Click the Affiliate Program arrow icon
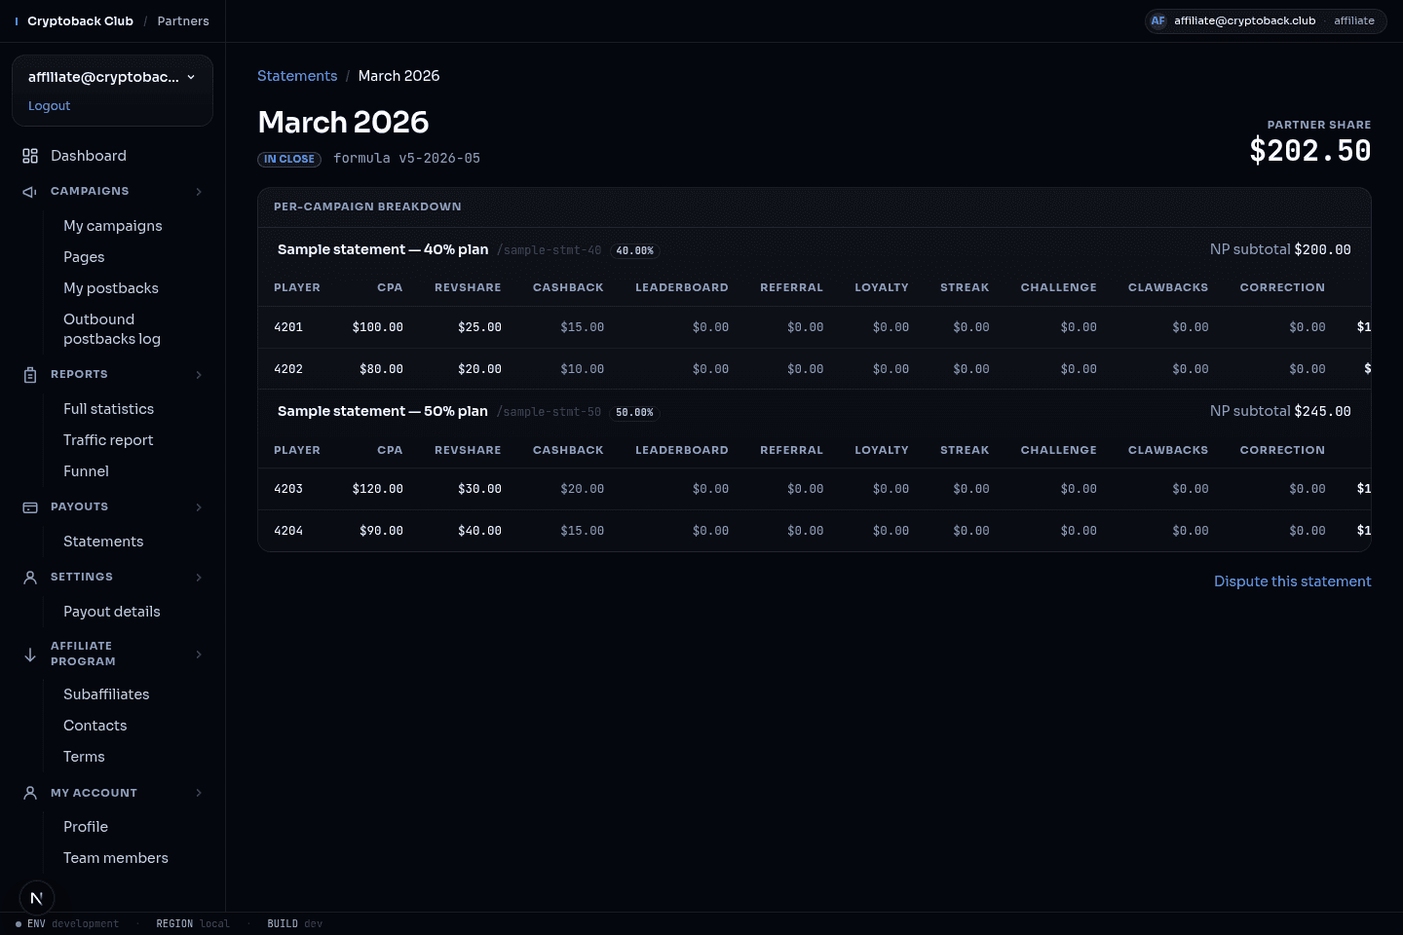Viewport: 1403px width, 935px height. tap(30, 654)
